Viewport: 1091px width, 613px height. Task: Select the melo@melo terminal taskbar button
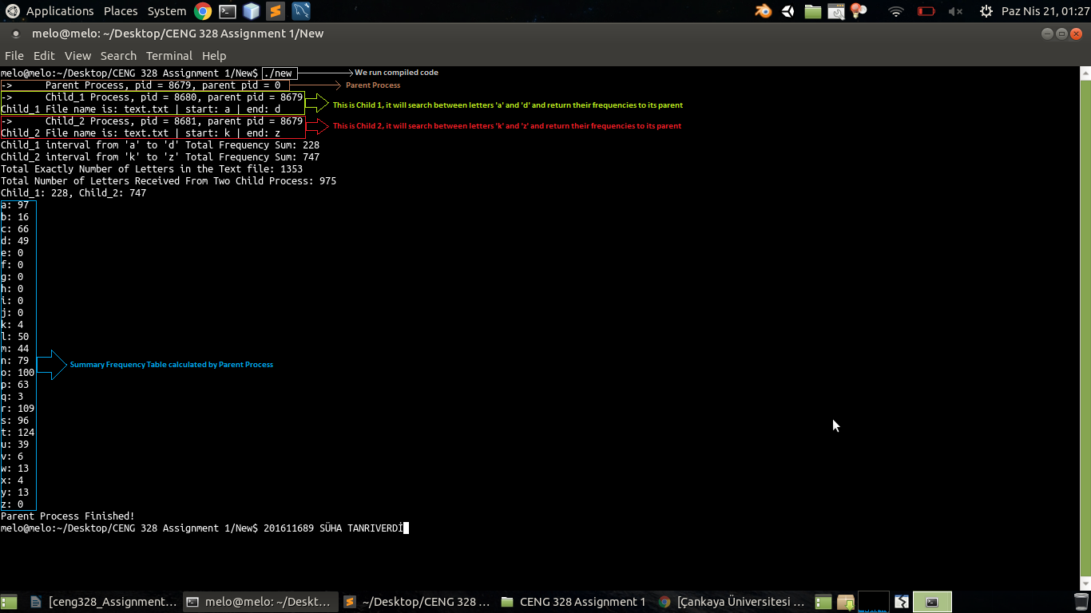click(x=260, y=602)
